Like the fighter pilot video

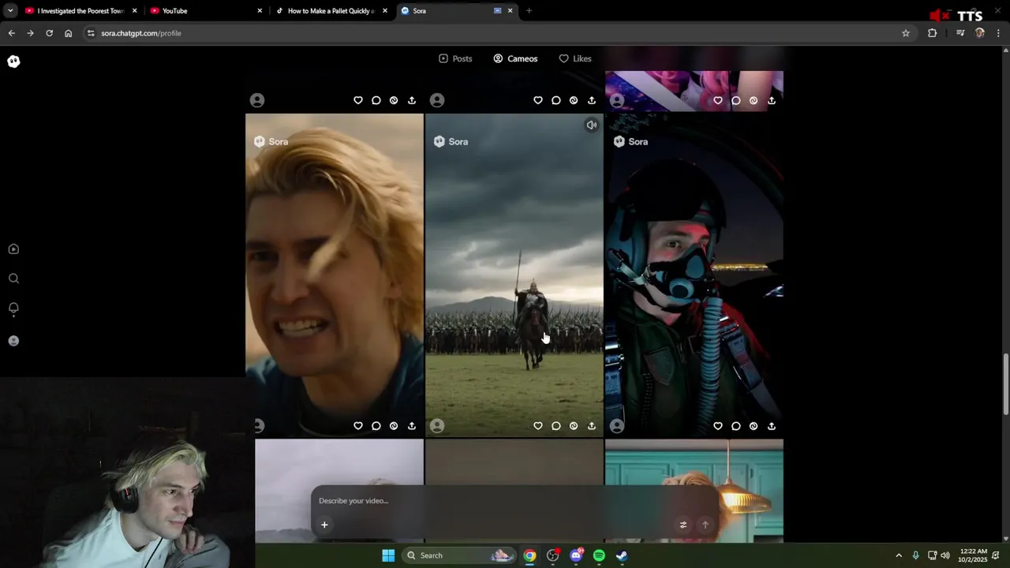718,426
